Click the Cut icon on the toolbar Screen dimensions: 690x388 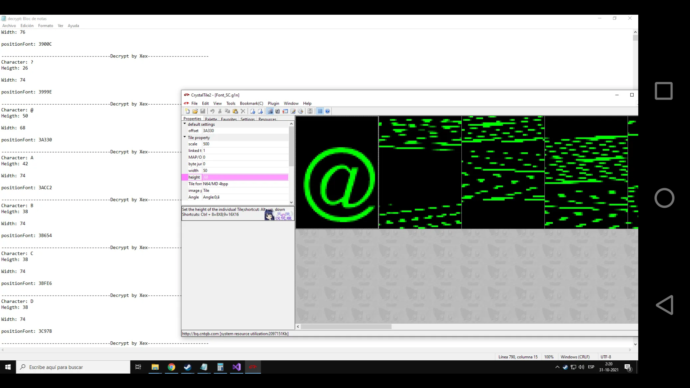coord(220,111)
